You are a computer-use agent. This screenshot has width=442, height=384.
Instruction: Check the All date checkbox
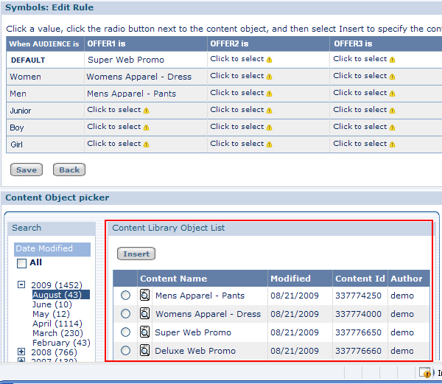pyautogui.click(x=21, y=263)
